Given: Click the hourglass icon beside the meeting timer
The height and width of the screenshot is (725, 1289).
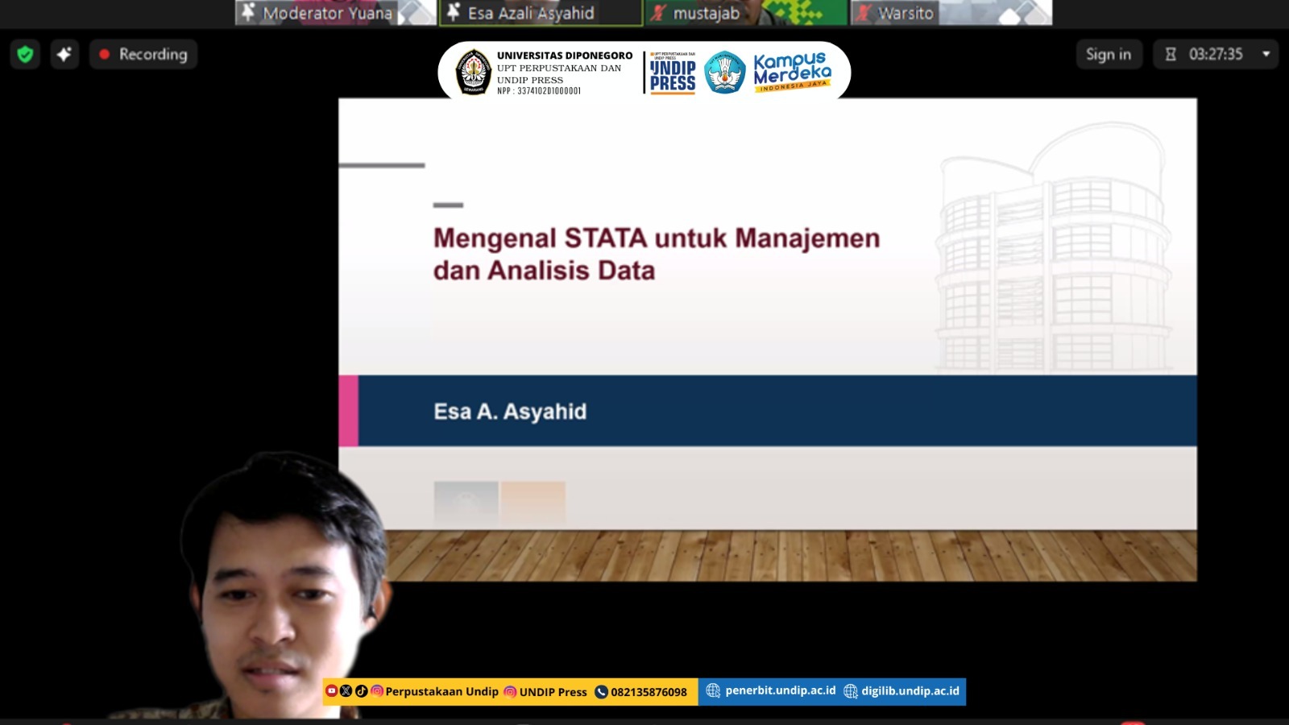Looking at the screenshot, I should pos(1171,54).
